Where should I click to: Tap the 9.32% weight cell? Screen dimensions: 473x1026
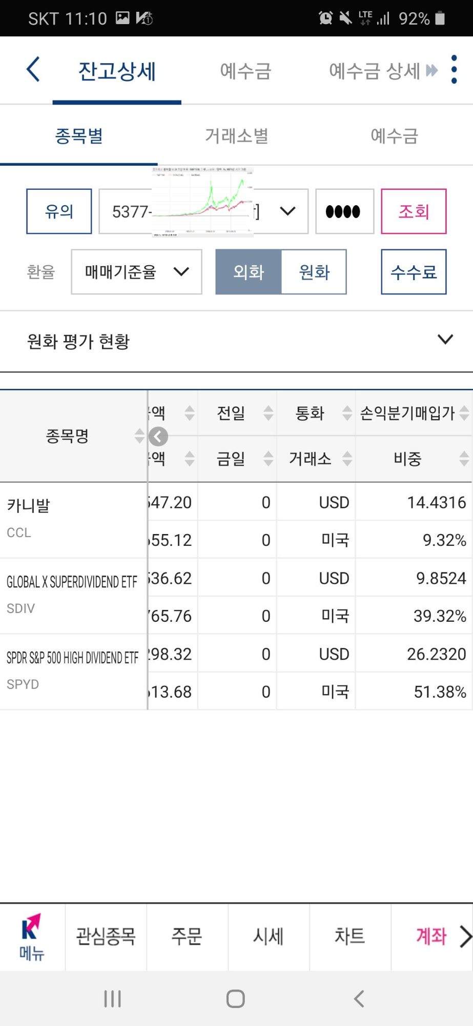[x=414, y=540]
